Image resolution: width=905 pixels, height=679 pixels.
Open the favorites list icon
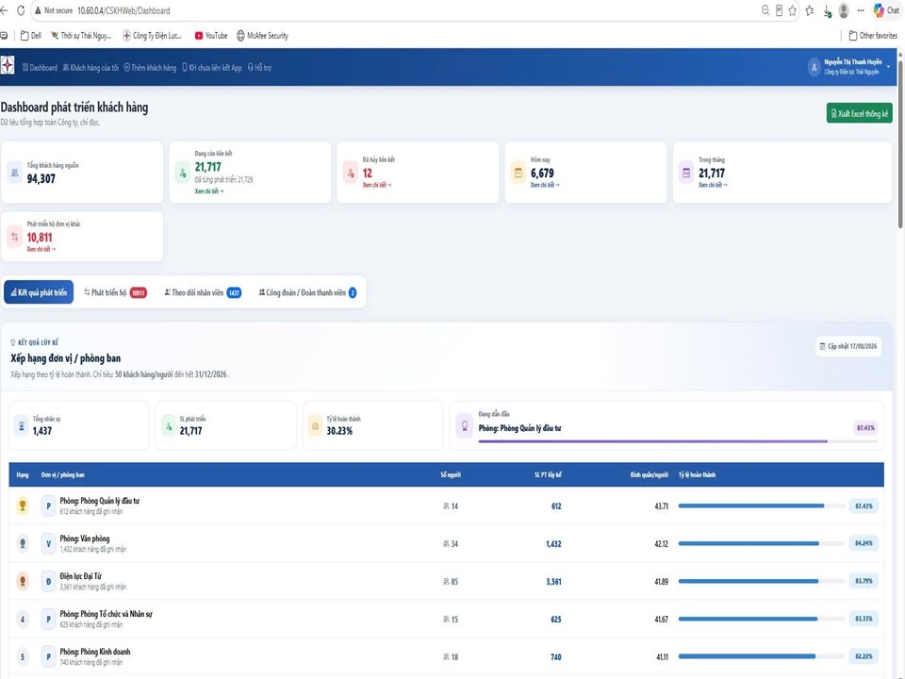pyautogui.click(x=810, y=10)
